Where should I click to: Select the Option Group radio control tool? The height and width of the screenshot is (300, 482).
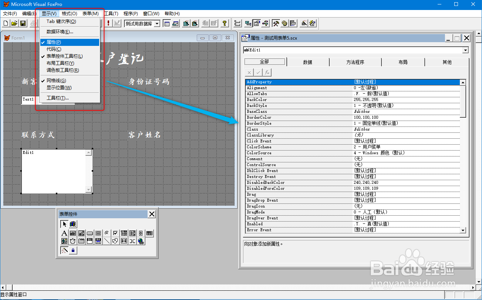point(107,233)
